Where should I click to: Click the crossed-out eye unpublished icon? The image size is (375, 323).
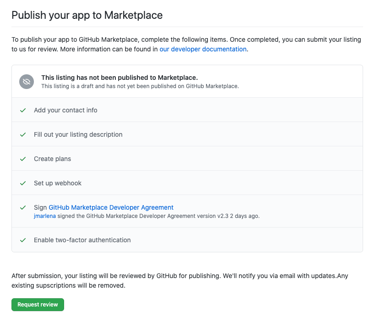pos(27,82)
